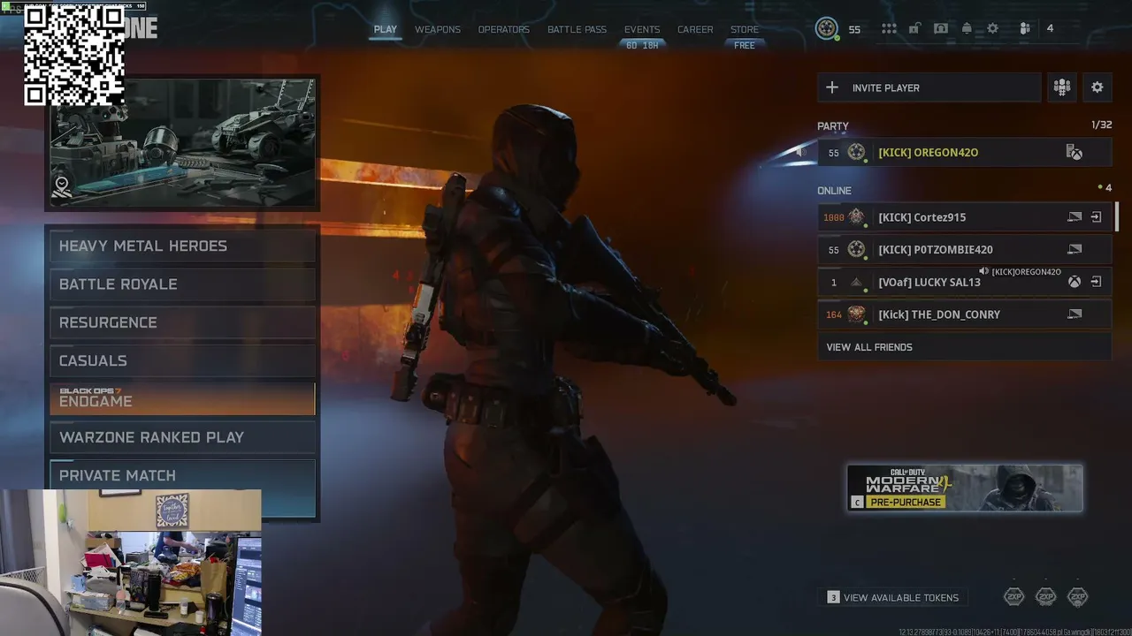Click PC platform icon on P0TZOMBIE420 row

coord(1075,250)
